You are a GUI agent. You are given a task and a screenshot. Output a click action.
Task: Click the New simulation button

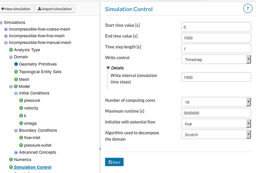click(16, 9)
